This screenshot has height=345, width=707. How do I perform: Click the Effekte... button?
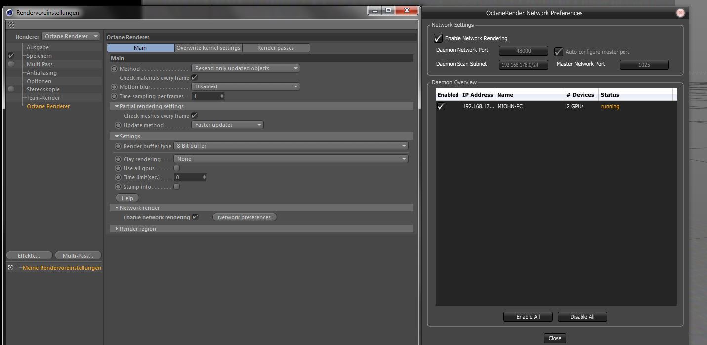tap(29, 256)
